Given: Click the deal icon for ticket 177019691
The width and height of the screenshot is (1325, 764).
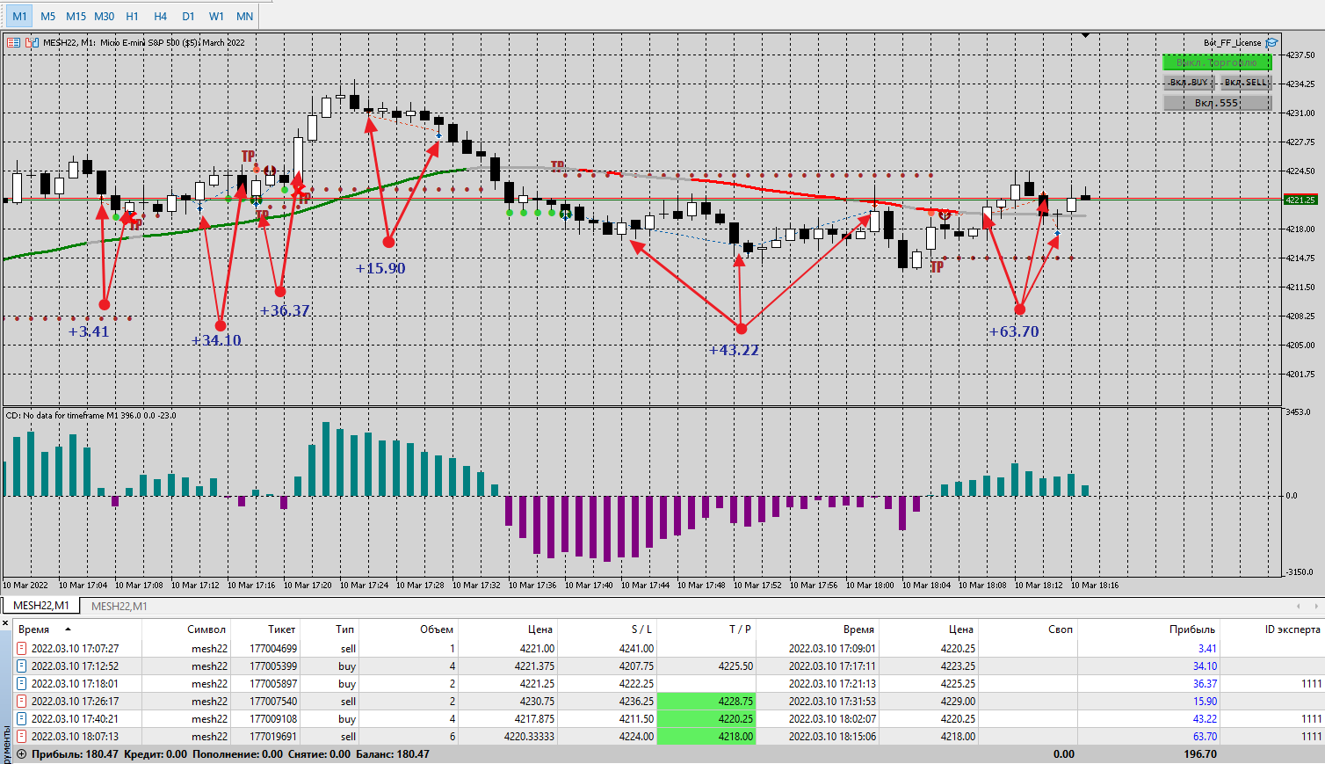Looking at the screenshot, I should tap(22, 737).
